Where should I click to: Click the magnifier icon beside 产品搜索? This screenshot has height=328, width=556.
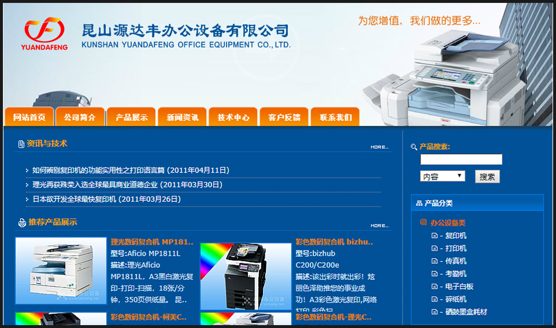[x=414, y=148]
